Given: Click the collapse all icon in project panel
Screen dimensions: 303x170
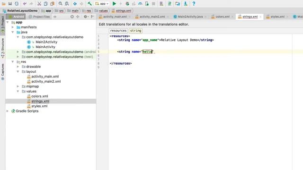Looking at the screenshot, I should click(x=78, y=17).
